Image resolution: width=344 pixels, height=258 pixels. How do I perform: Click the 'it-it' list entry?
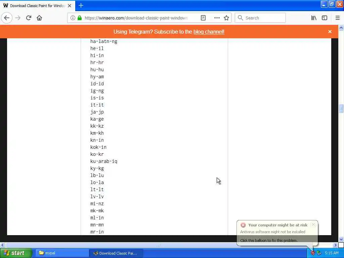[x=97, y=105]
